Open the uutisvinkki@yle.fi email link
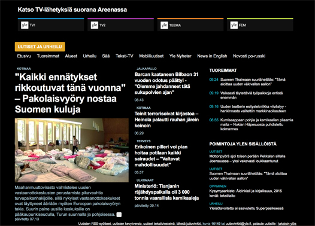 pos(238,224)
